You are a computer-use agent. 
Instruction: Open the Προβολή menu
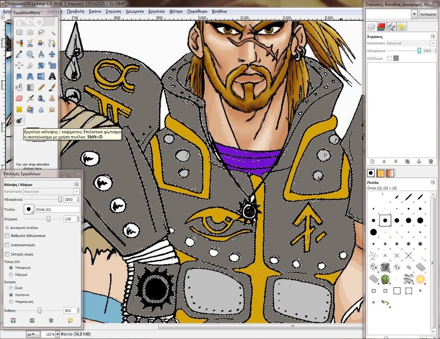pos(76,12)
